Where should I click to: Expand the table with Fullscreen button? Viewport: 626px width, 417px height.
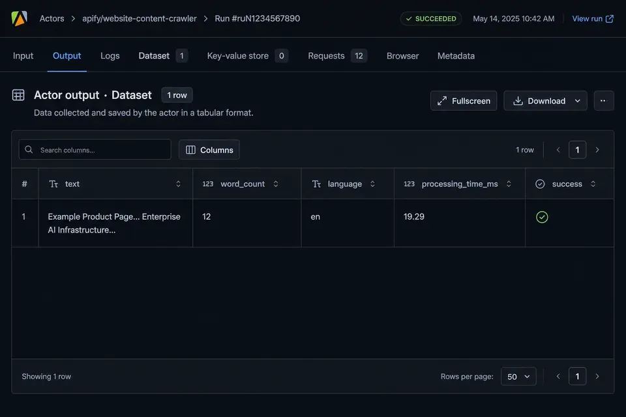pyautogui.click(x=464, y=100)
